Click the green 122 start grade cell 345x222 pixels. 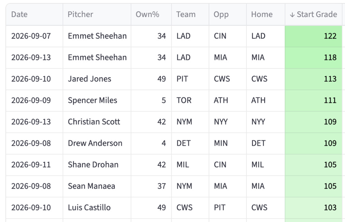(313, 36)
